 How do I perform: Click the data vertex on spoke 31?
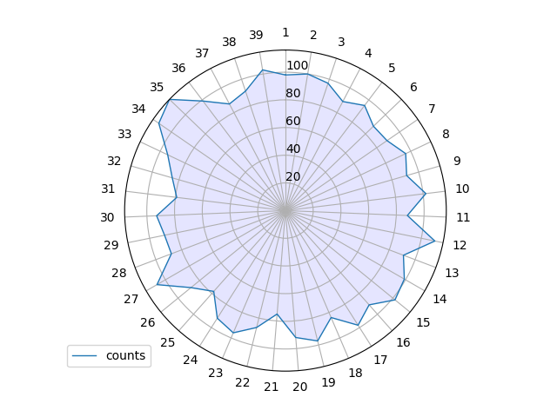click(177, 197)
